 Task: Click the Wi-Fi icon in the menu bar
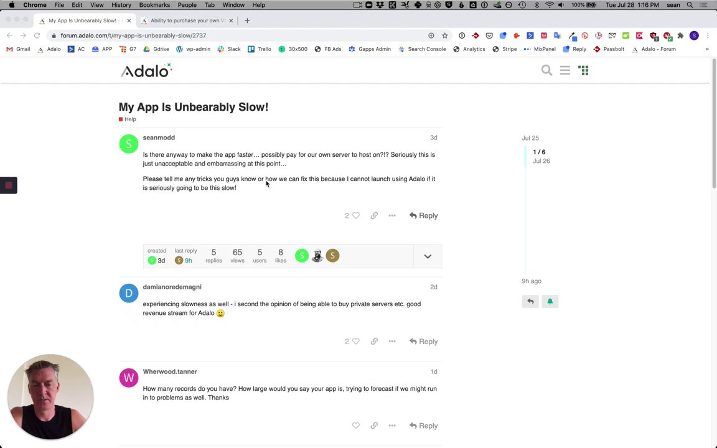pyautogui.click(x=549, y=5)
